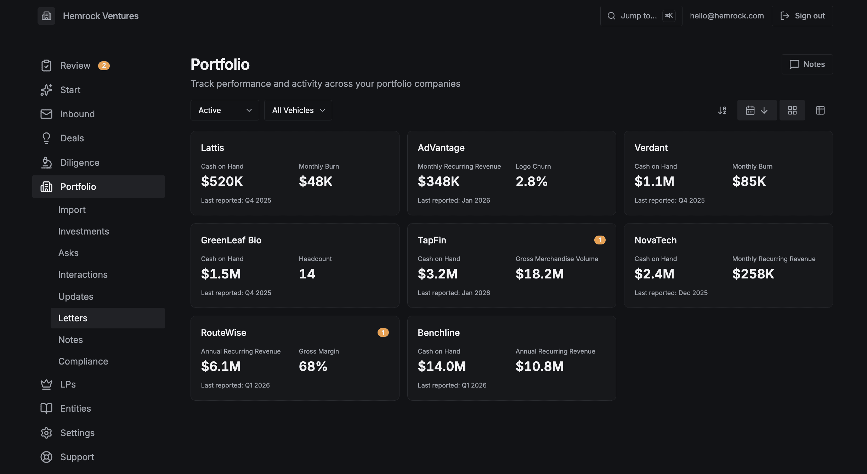Select Portfolio in the sidebar
Image resolution: width=867 pixels, height=474 pixels.
point(98,187)
